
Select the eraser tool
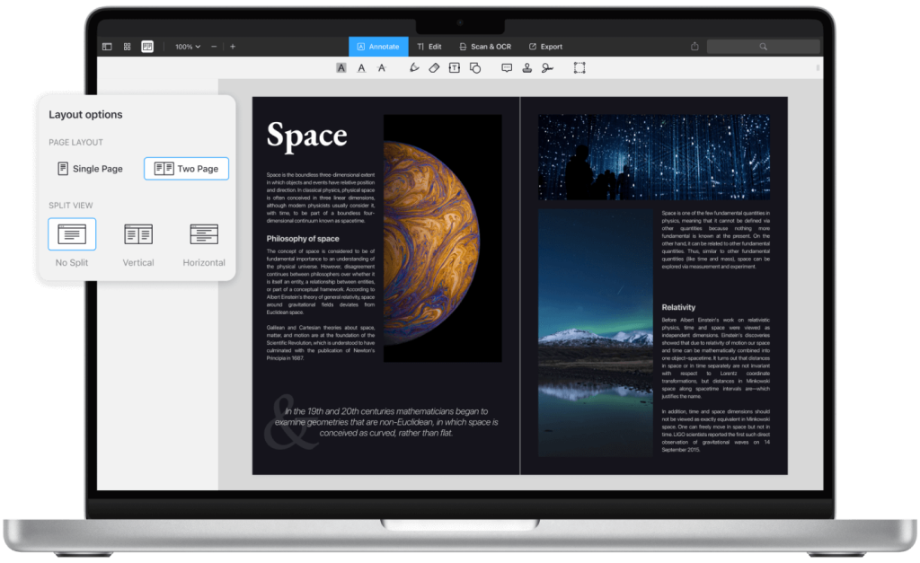[x=434, y=68]
